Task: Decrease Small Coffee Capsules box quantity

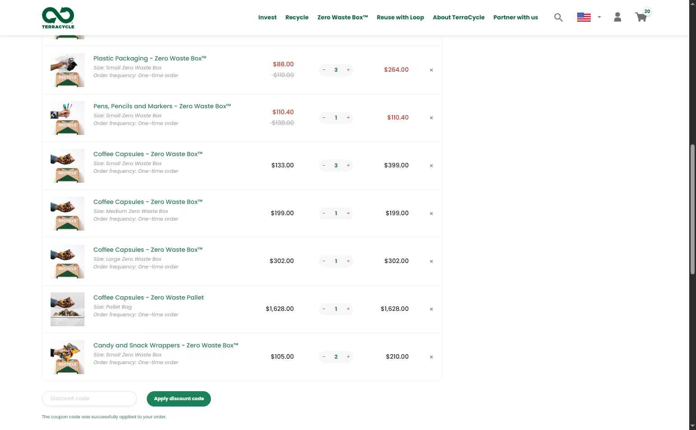Action: (x=324, y=166)
